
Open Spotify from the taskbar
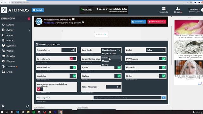point(34,112)
